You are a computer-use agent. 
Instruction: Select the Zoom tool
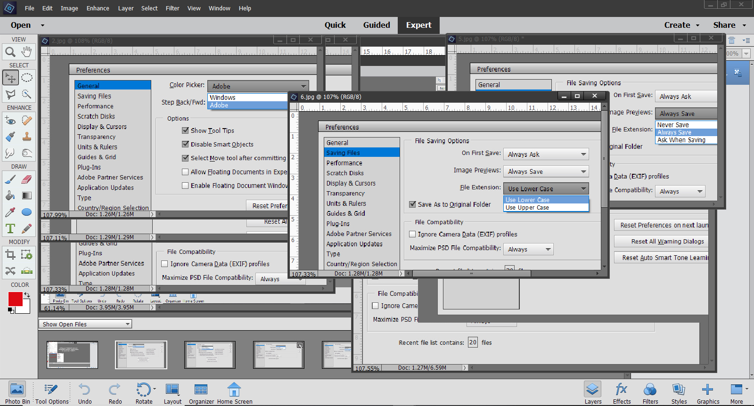pyautogui.click(x=10, y=52)
